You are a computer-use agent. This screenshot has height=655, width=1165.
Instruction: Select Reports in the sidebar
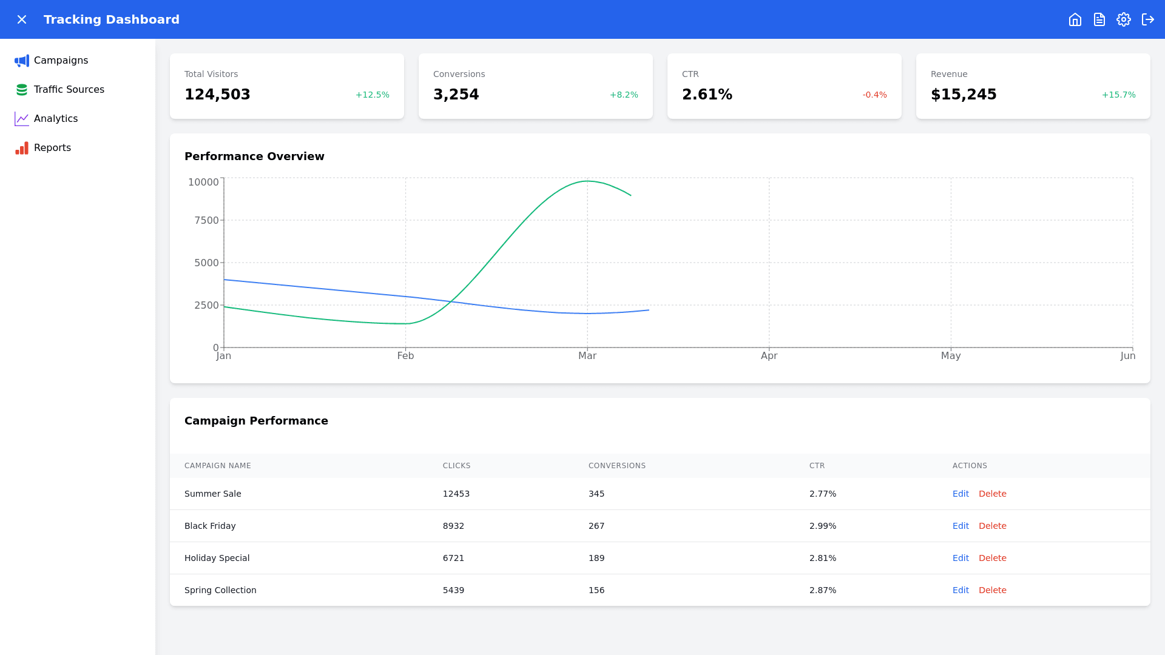tap(52, 148)
